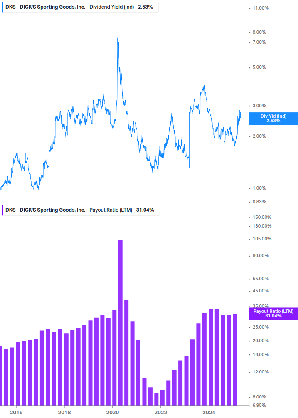This screenshot has width=298, height=418.
Task: Click the 5.00% y-axis label
Action: pyautogui.click(x=259, y=67)
